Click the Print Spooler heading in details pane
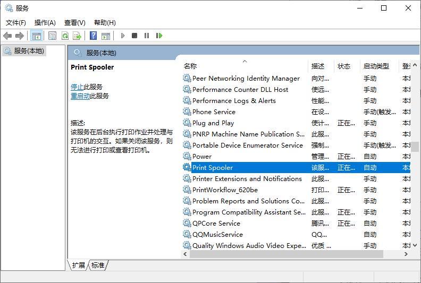Viewport: 421px width, 283px height. click(x=92, y=67)
